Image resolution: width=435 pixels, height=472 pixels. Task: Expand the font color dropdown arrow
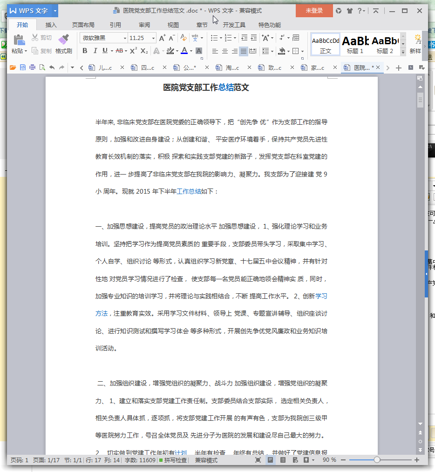[x=191, y=51]
